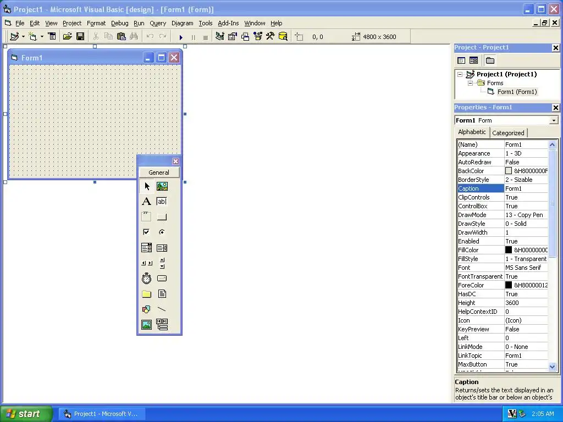Select the CheckBox control tool in toolbox
The height and width of the screenshot is (422, 563).
click(x=146, y=232)
